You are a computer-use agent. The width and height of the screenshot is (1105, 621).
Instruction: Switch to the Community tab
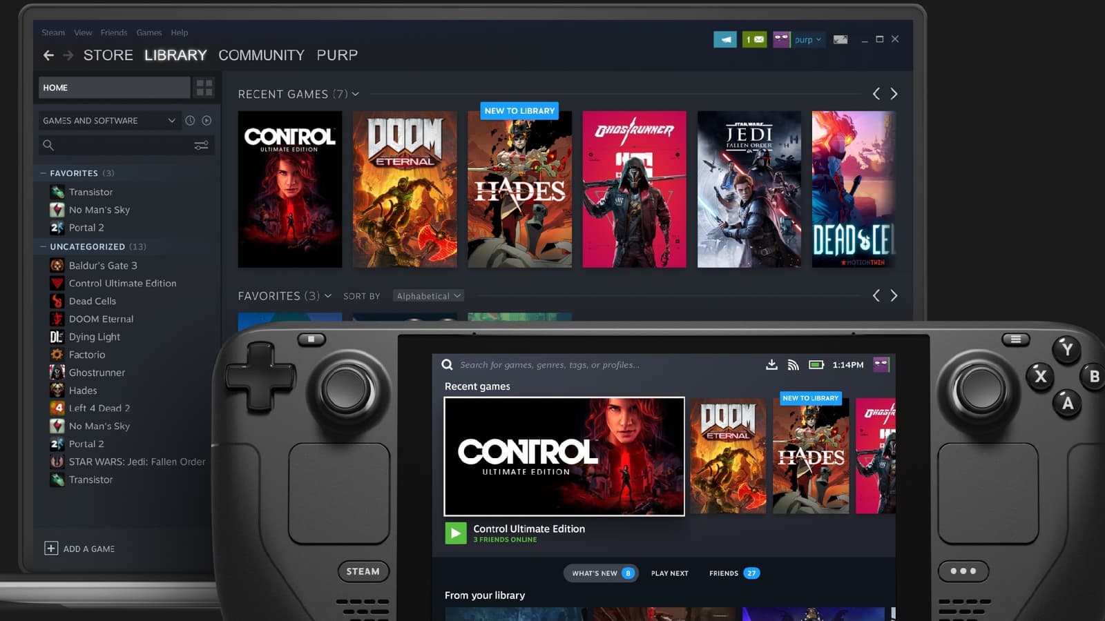pos(262,55)
